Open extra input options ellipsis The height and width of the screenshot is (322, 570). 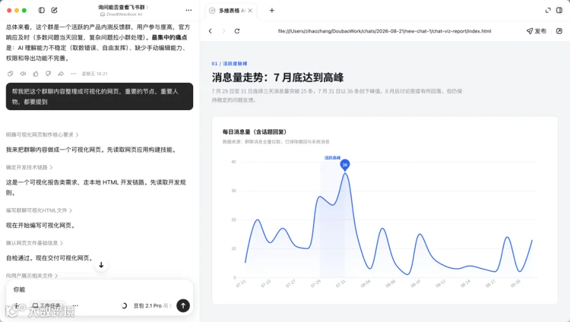[x=75, y=306]
